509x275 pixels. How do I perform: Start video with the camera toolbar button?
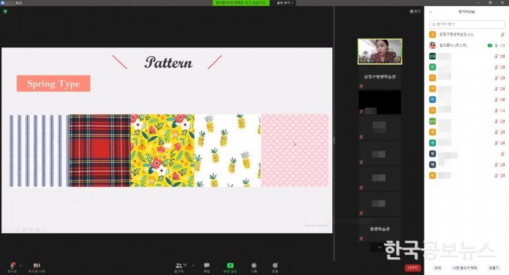[36, 267]
